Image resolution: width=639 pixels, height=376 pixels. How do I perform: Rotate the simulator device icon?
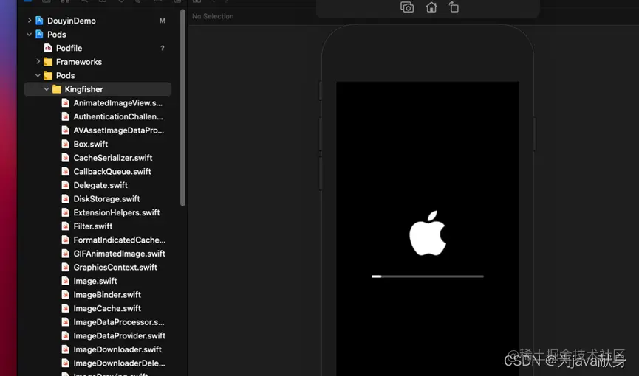pos(454,7)
